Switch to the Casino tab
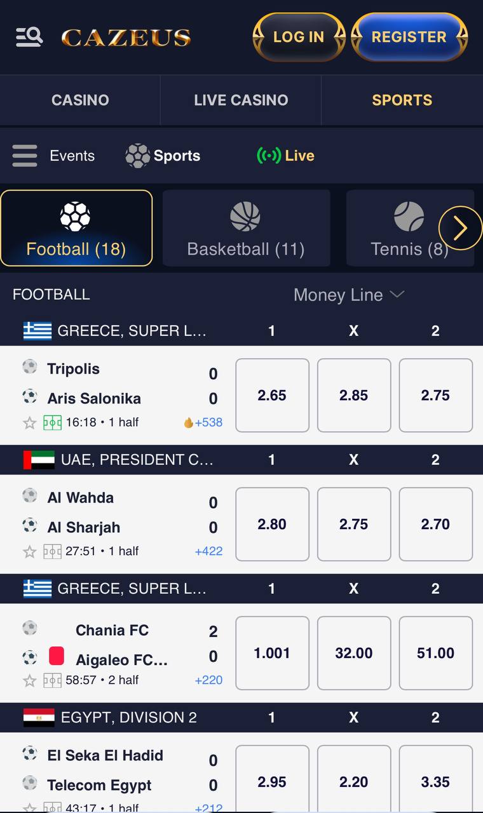This screenshot has width=483, height=813. [80, 100]
